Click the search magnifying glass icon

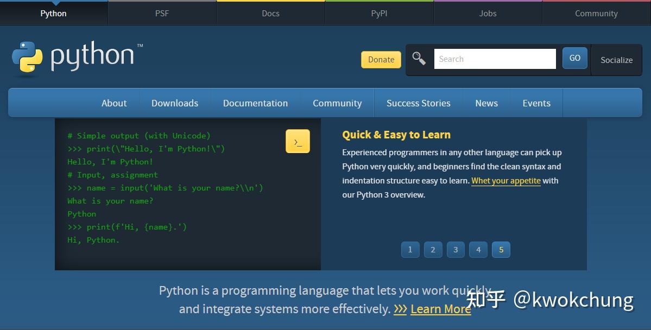[419, 58]
